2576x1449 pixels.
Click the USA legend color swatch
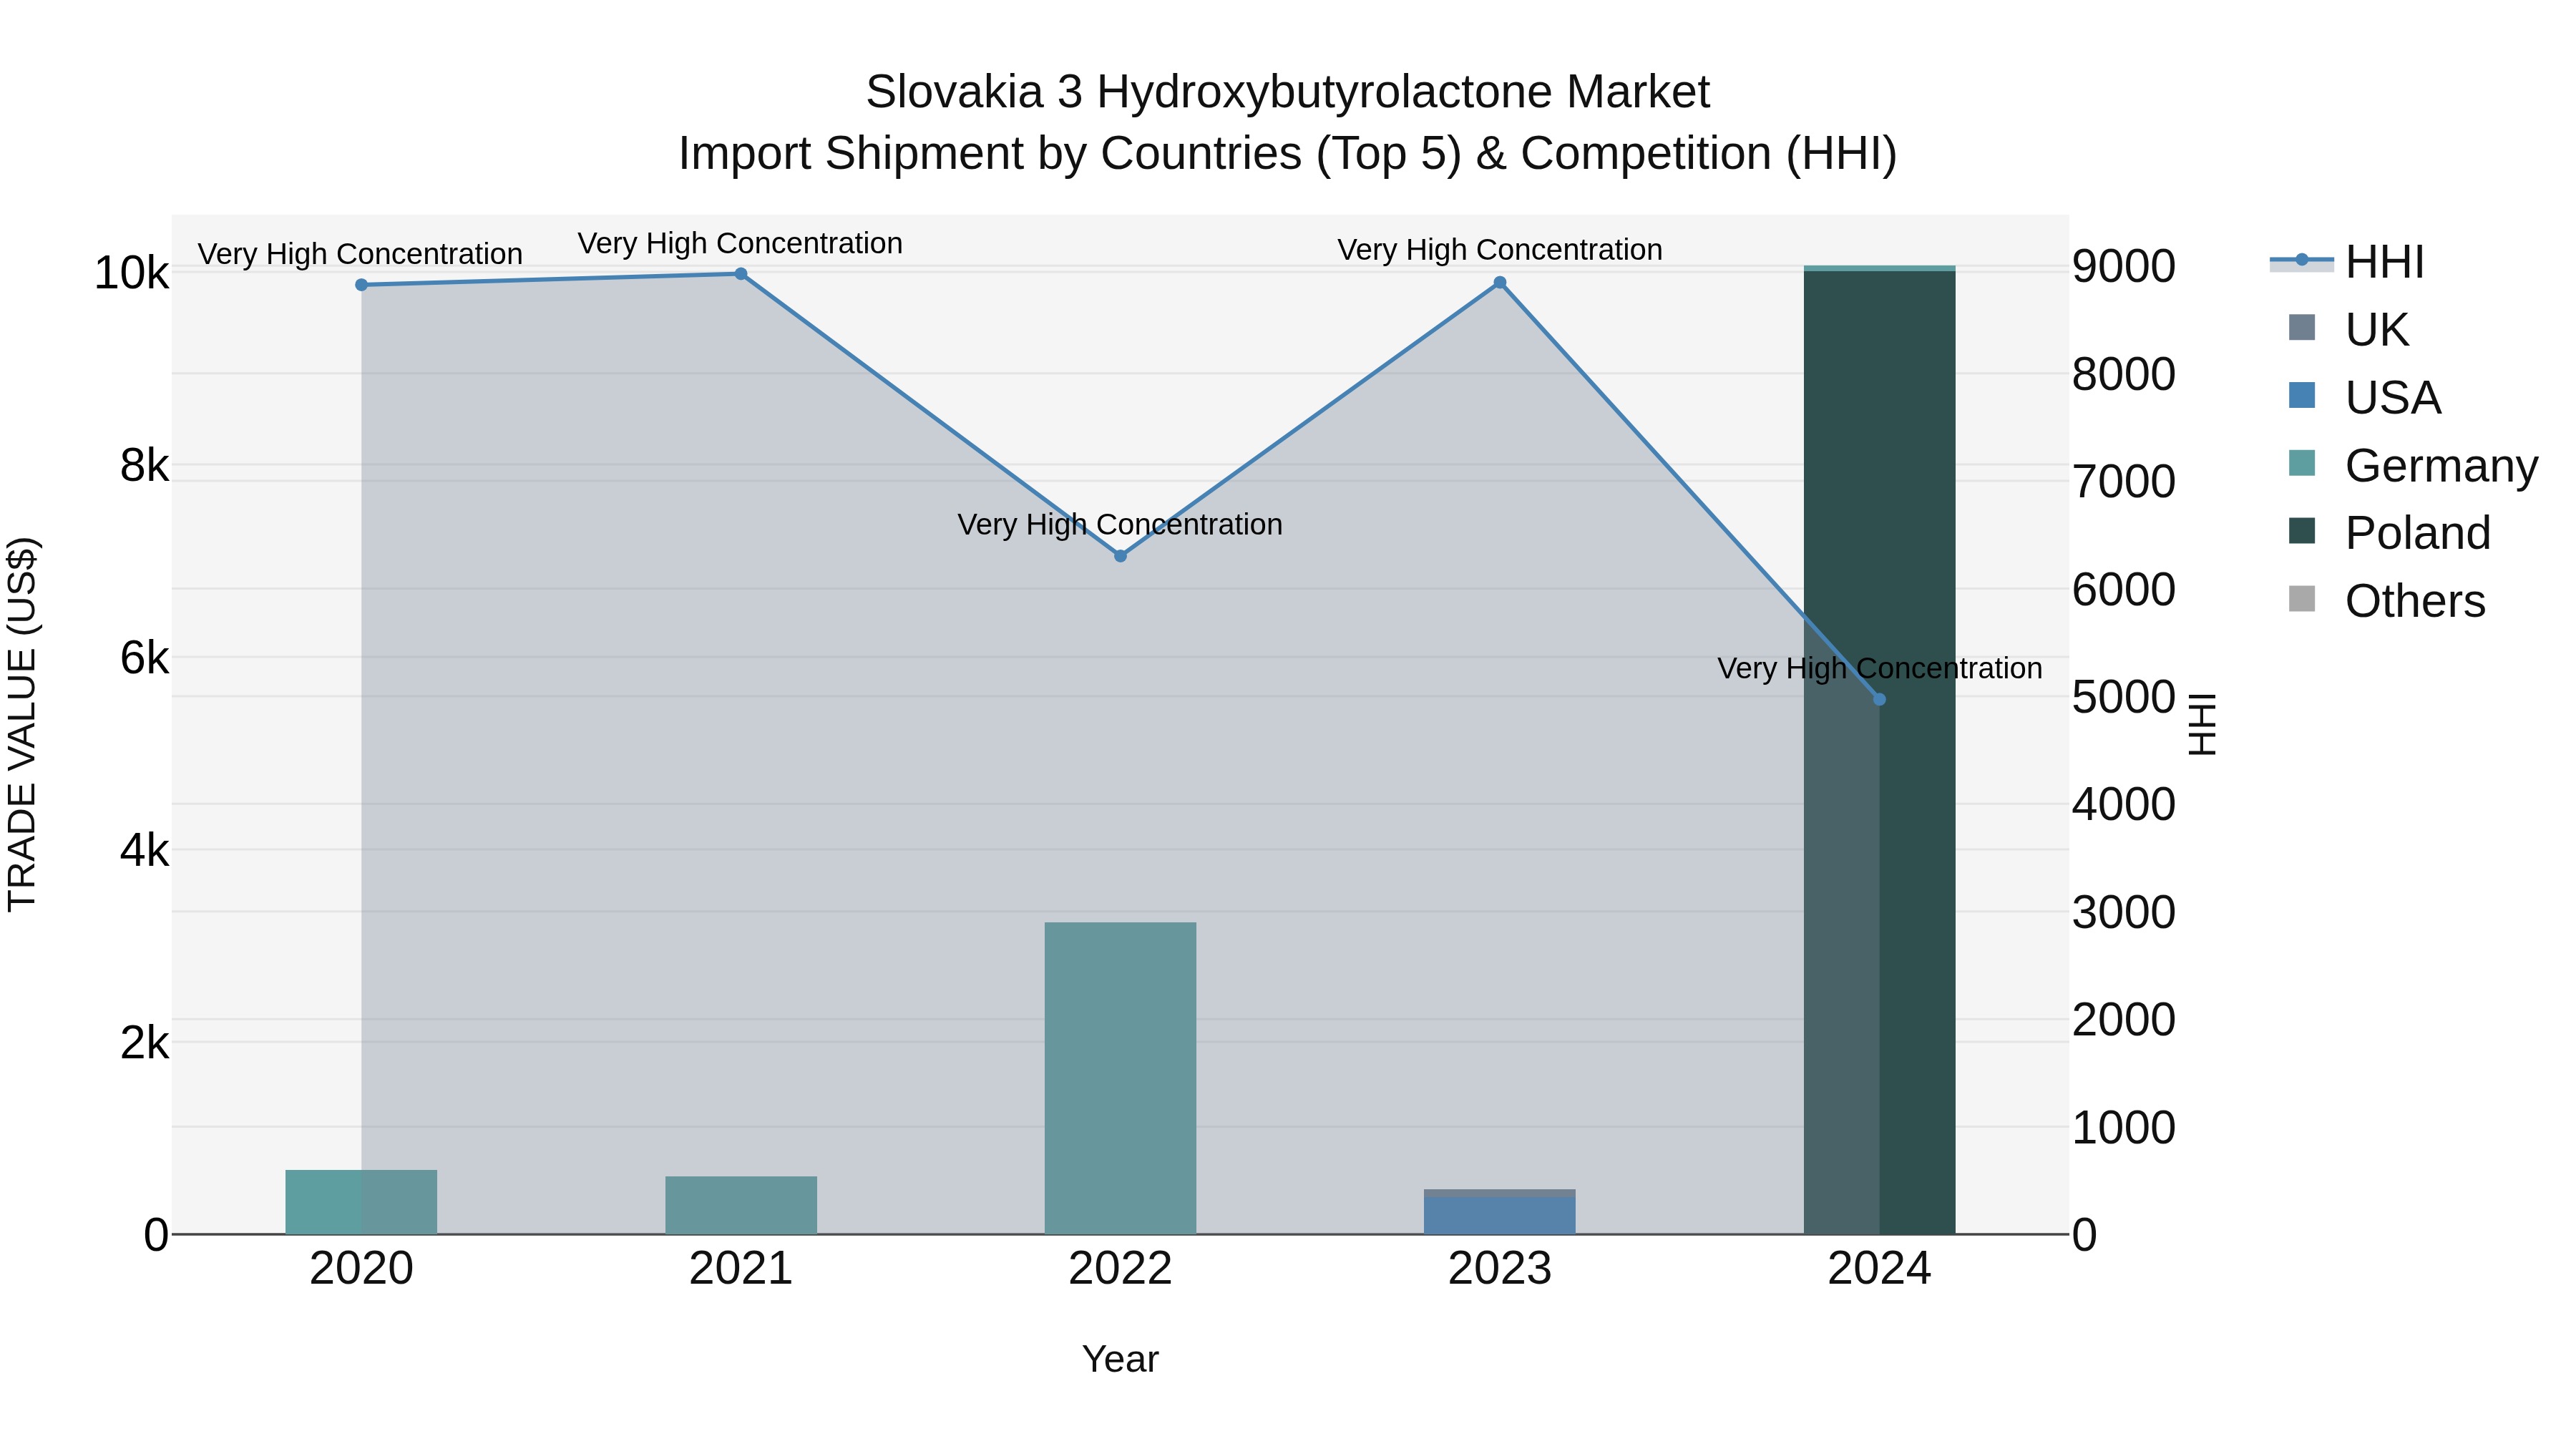[x=2302, y=395]
